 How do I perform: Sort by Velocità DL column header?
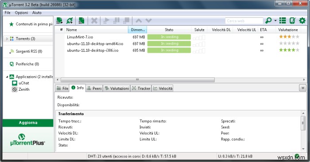pos(221,30)
